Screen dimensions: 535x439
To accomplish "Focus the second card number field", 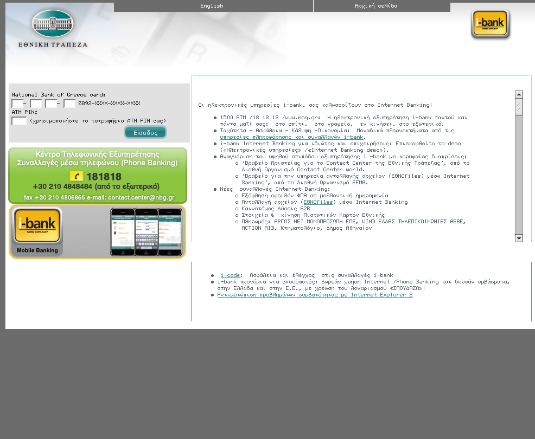I will point(36,104).
